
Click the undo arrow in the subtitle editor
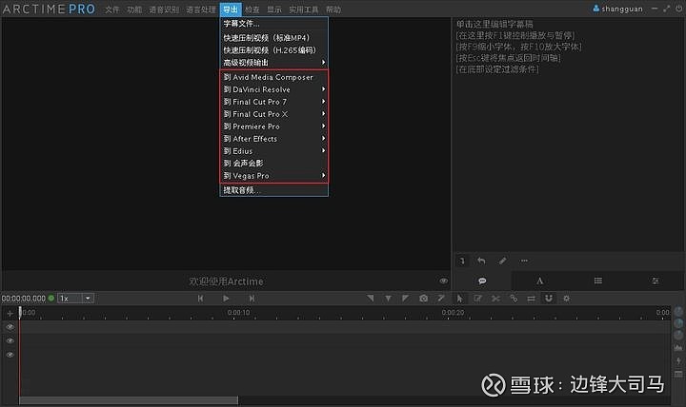coord(481,261)
